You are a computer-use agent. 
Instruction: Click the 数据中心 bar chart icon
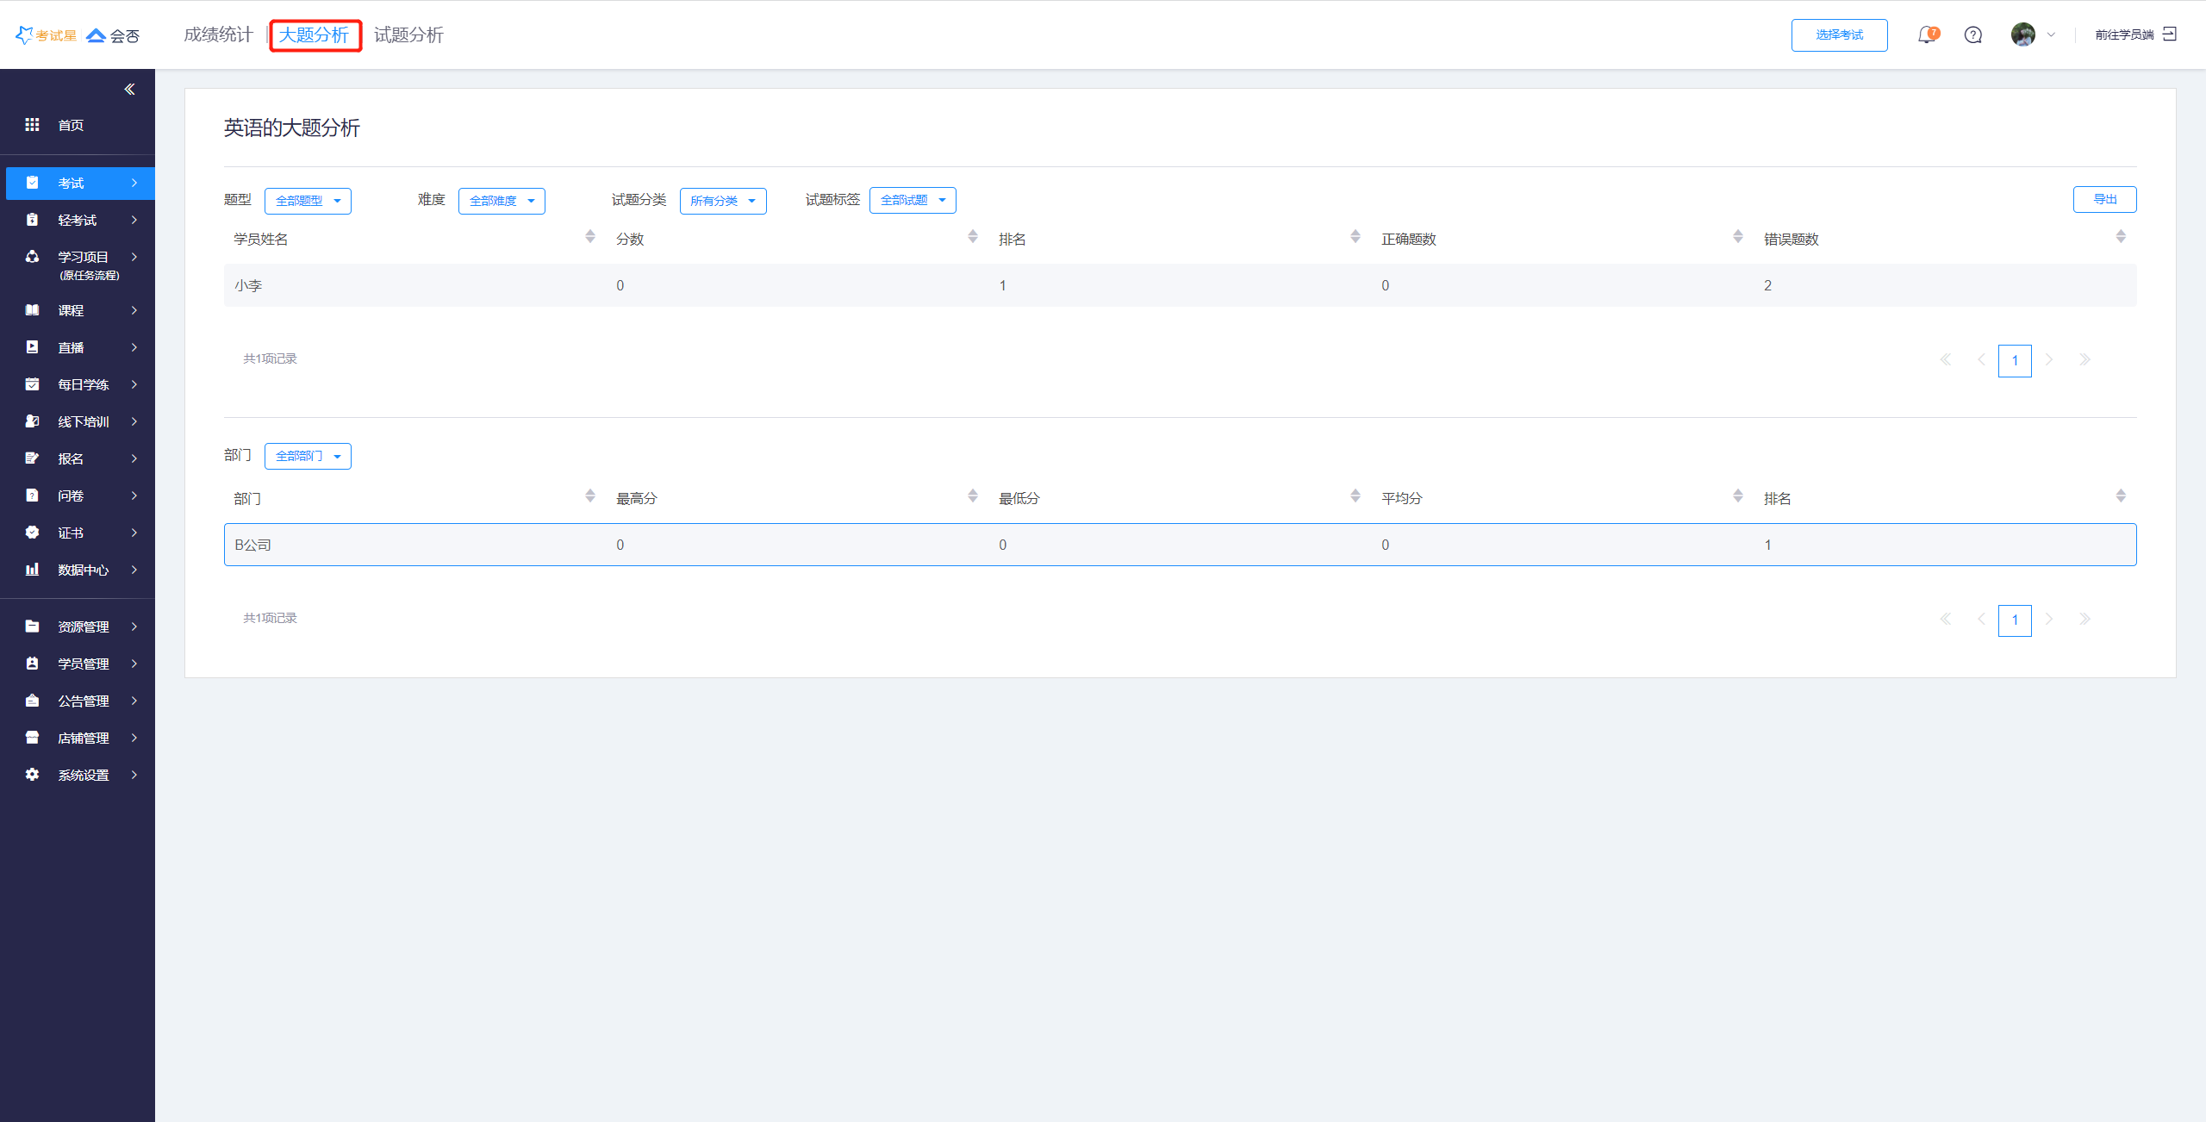(32, 570)
